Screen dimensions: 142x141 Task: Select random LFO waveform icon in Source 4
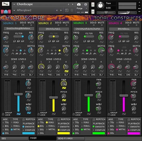[x=130, y=54]
